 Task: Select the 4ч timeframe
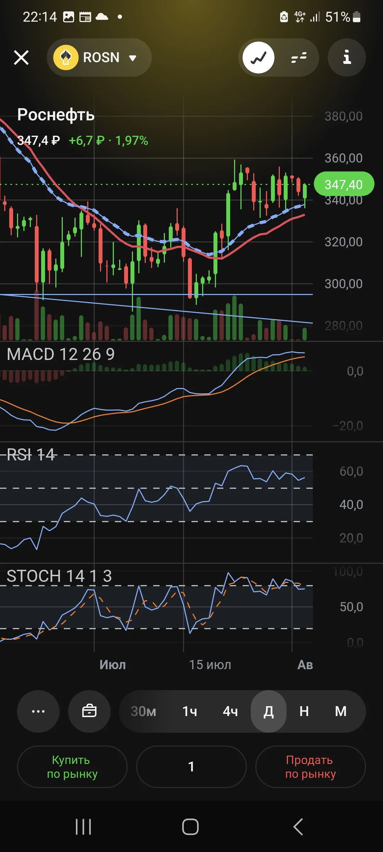[x=230, y=711]
